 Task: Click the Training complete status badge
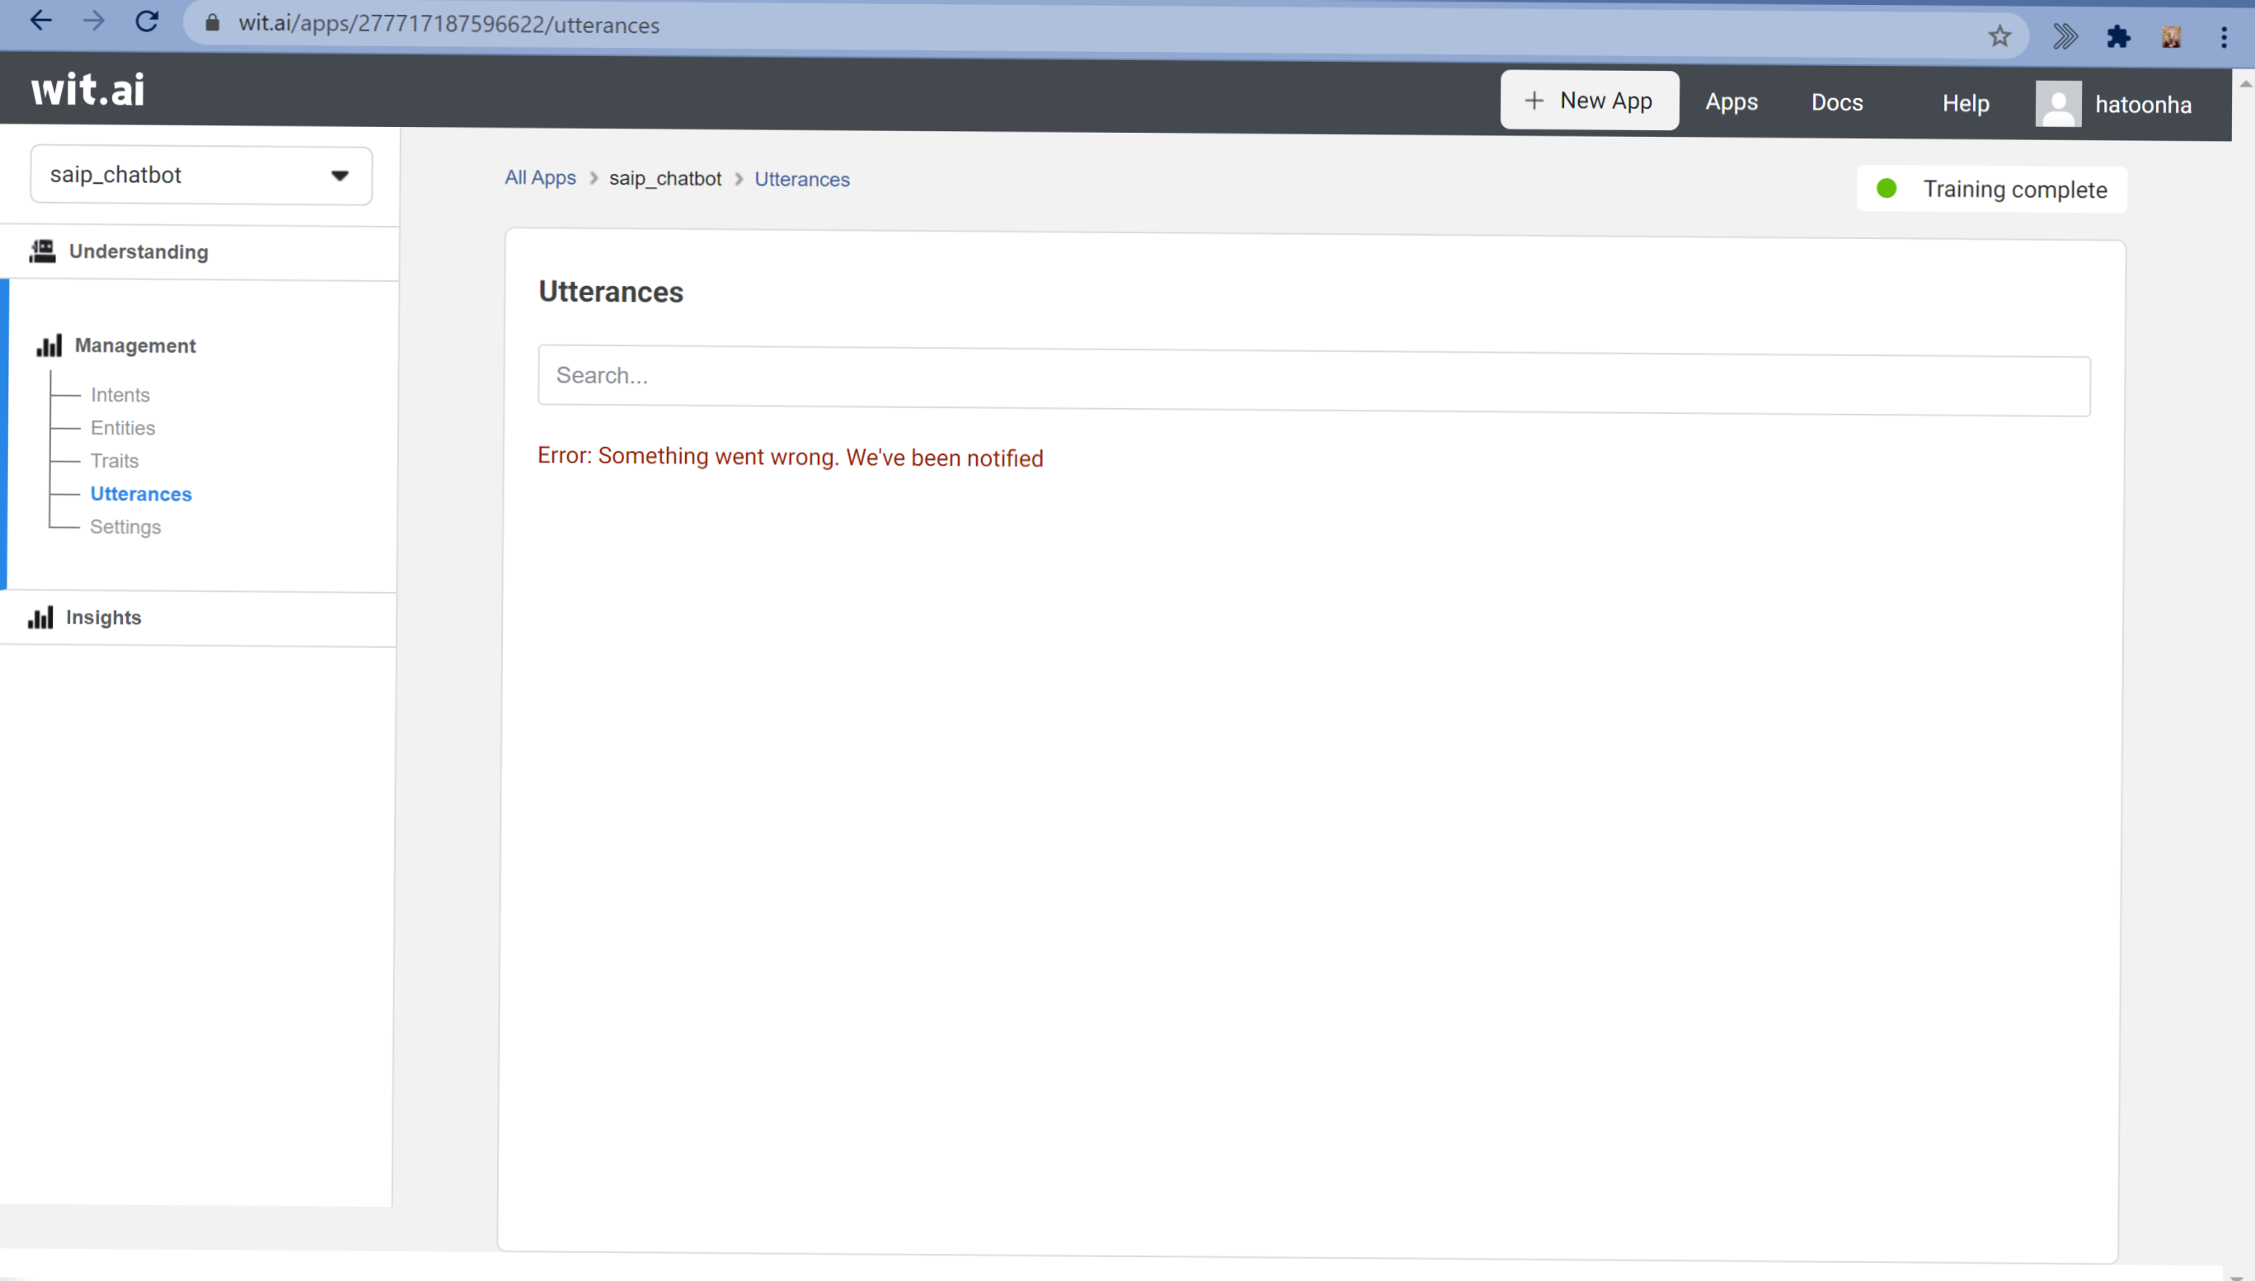point(1991,189)
